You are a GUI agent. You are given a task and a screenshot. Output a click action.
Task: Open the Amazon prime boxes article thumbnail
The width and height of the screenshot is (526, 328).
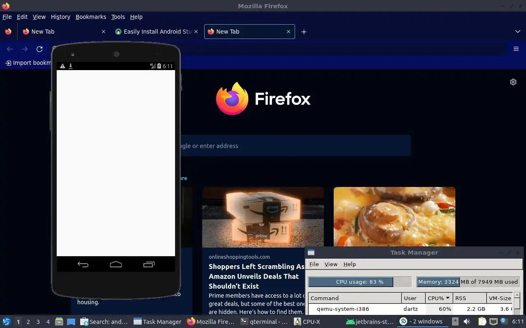[263, 217]
